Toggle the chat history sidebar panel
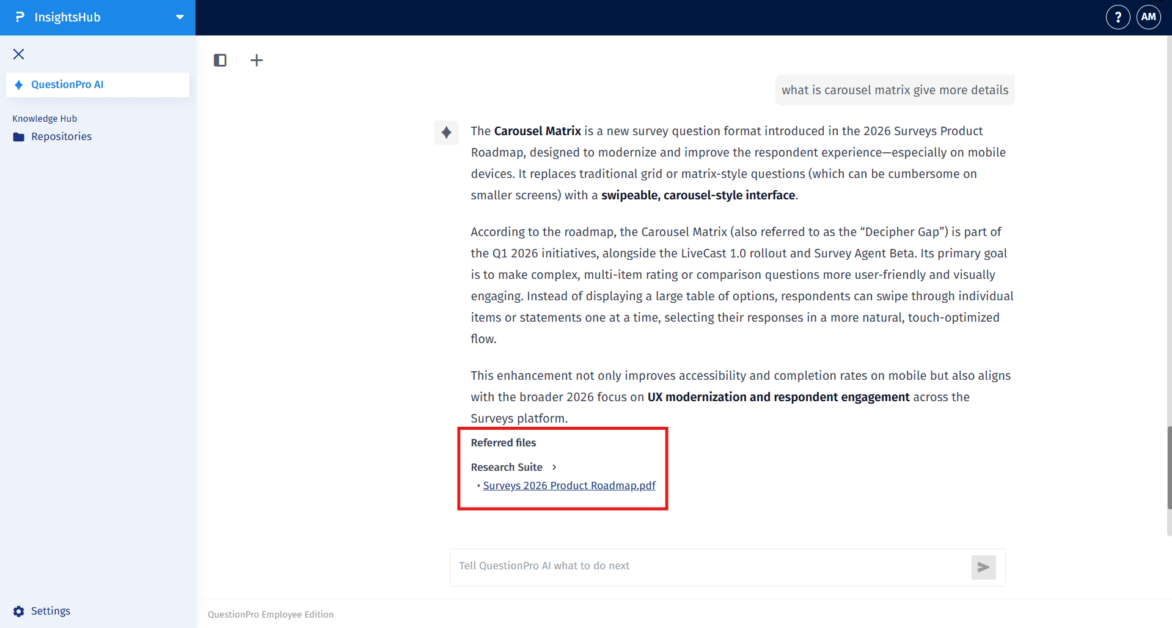 pos(220,60)
